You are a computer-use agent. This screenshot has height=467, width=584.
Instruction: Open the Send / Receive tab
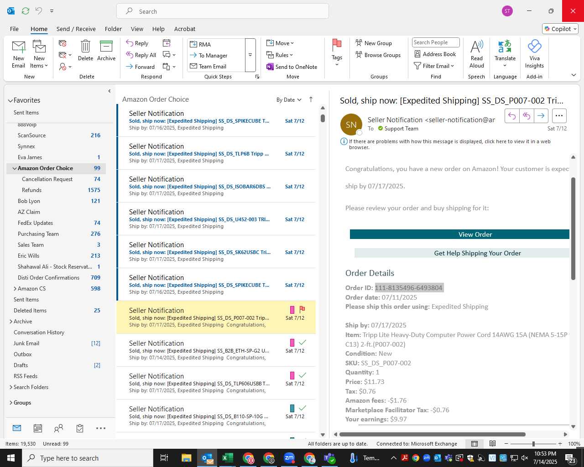click(x=76, y=29)
